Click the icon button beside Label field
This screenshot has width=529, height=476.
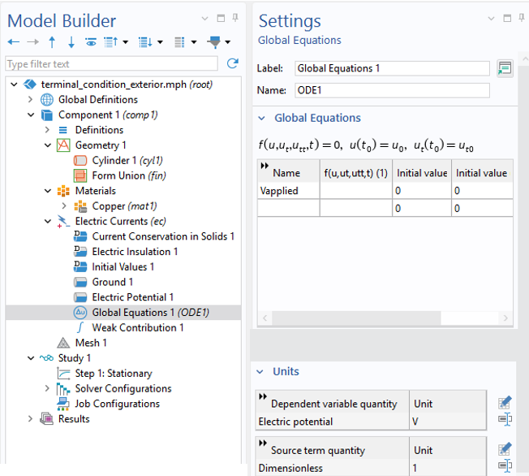click(505, 68)
